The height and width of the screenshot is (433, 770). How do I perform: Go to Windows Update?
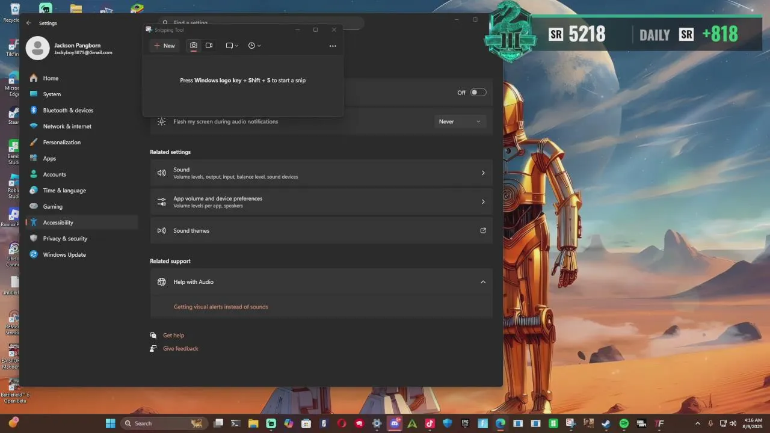[81, 255]
